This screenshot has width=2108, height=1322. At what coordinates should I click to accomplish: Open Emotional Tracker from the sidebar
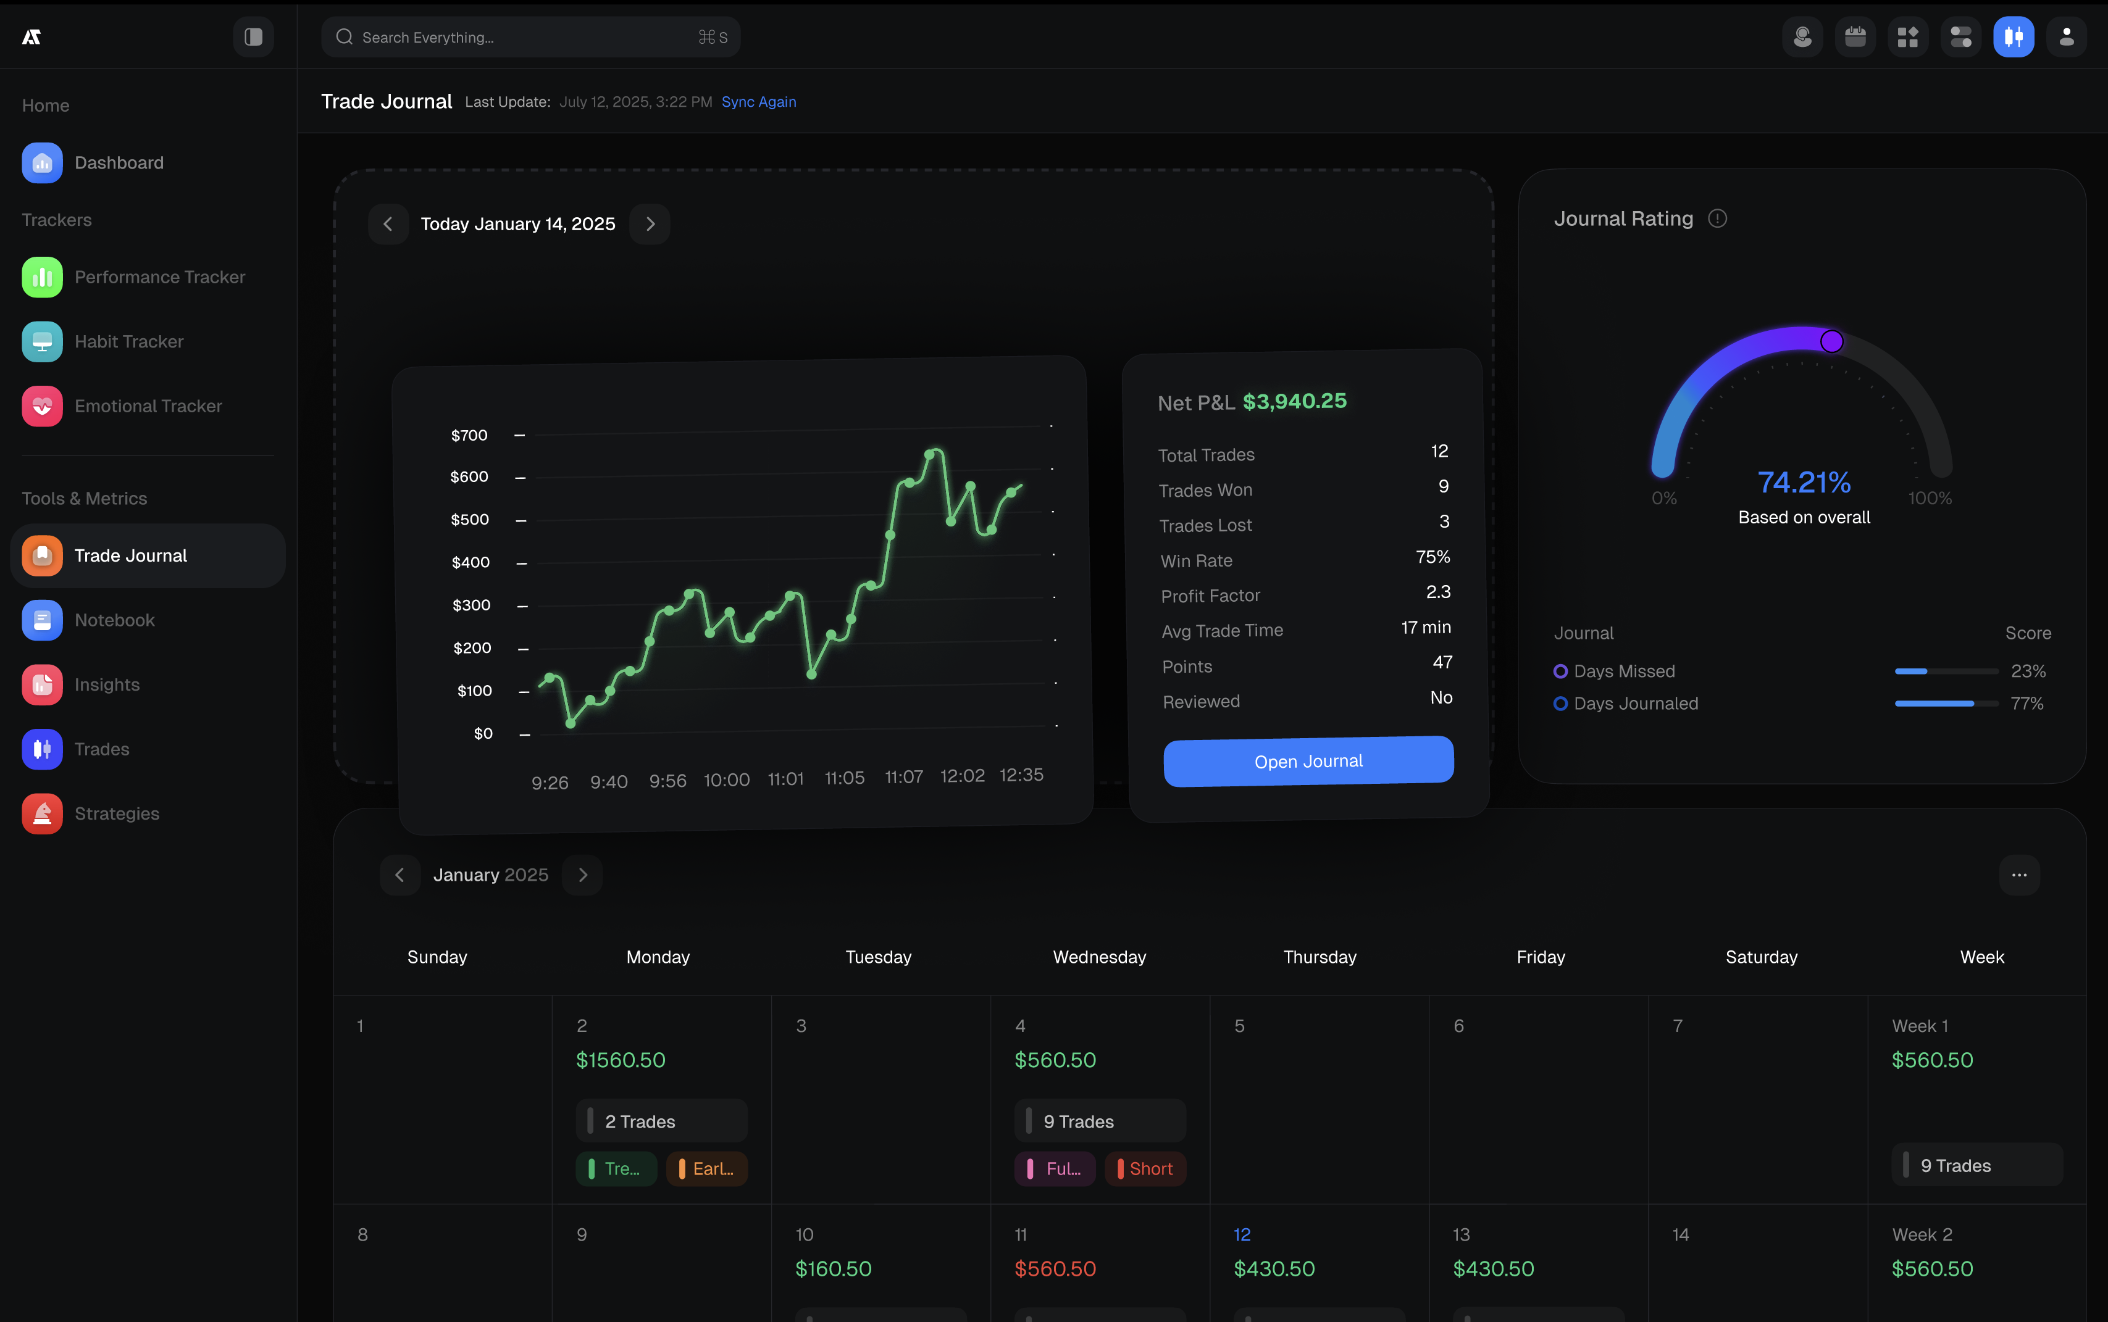click(148, 405)
